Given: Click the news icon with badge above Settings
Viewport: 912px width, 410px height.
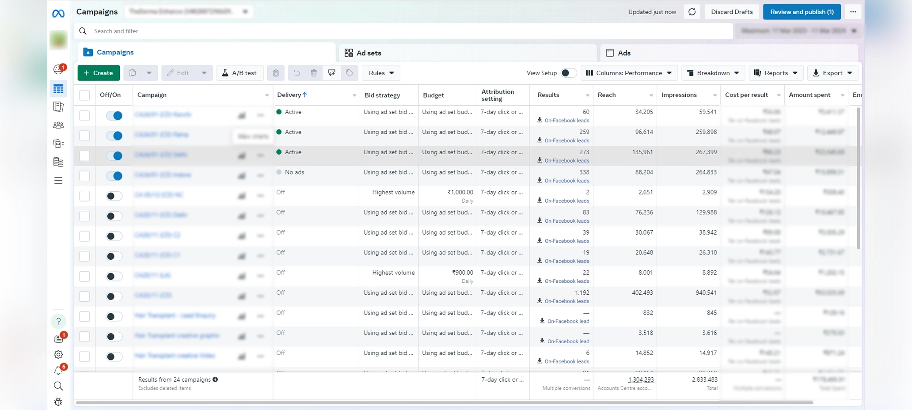Looking at the screenshot, I should pos(59,338).
